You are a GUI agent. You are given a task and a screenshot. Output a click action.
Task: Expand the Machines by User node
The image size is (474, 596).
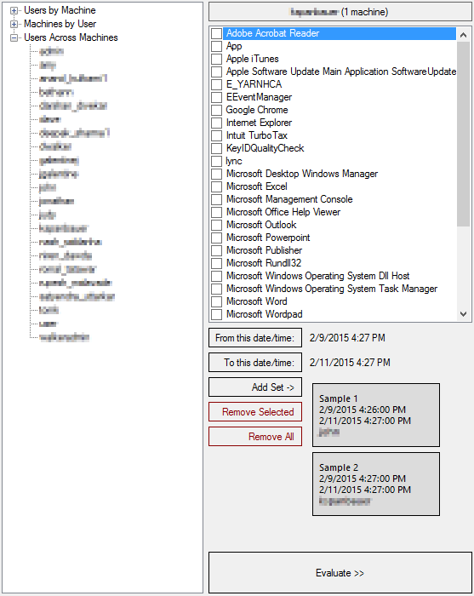click(x=14, y=25)
